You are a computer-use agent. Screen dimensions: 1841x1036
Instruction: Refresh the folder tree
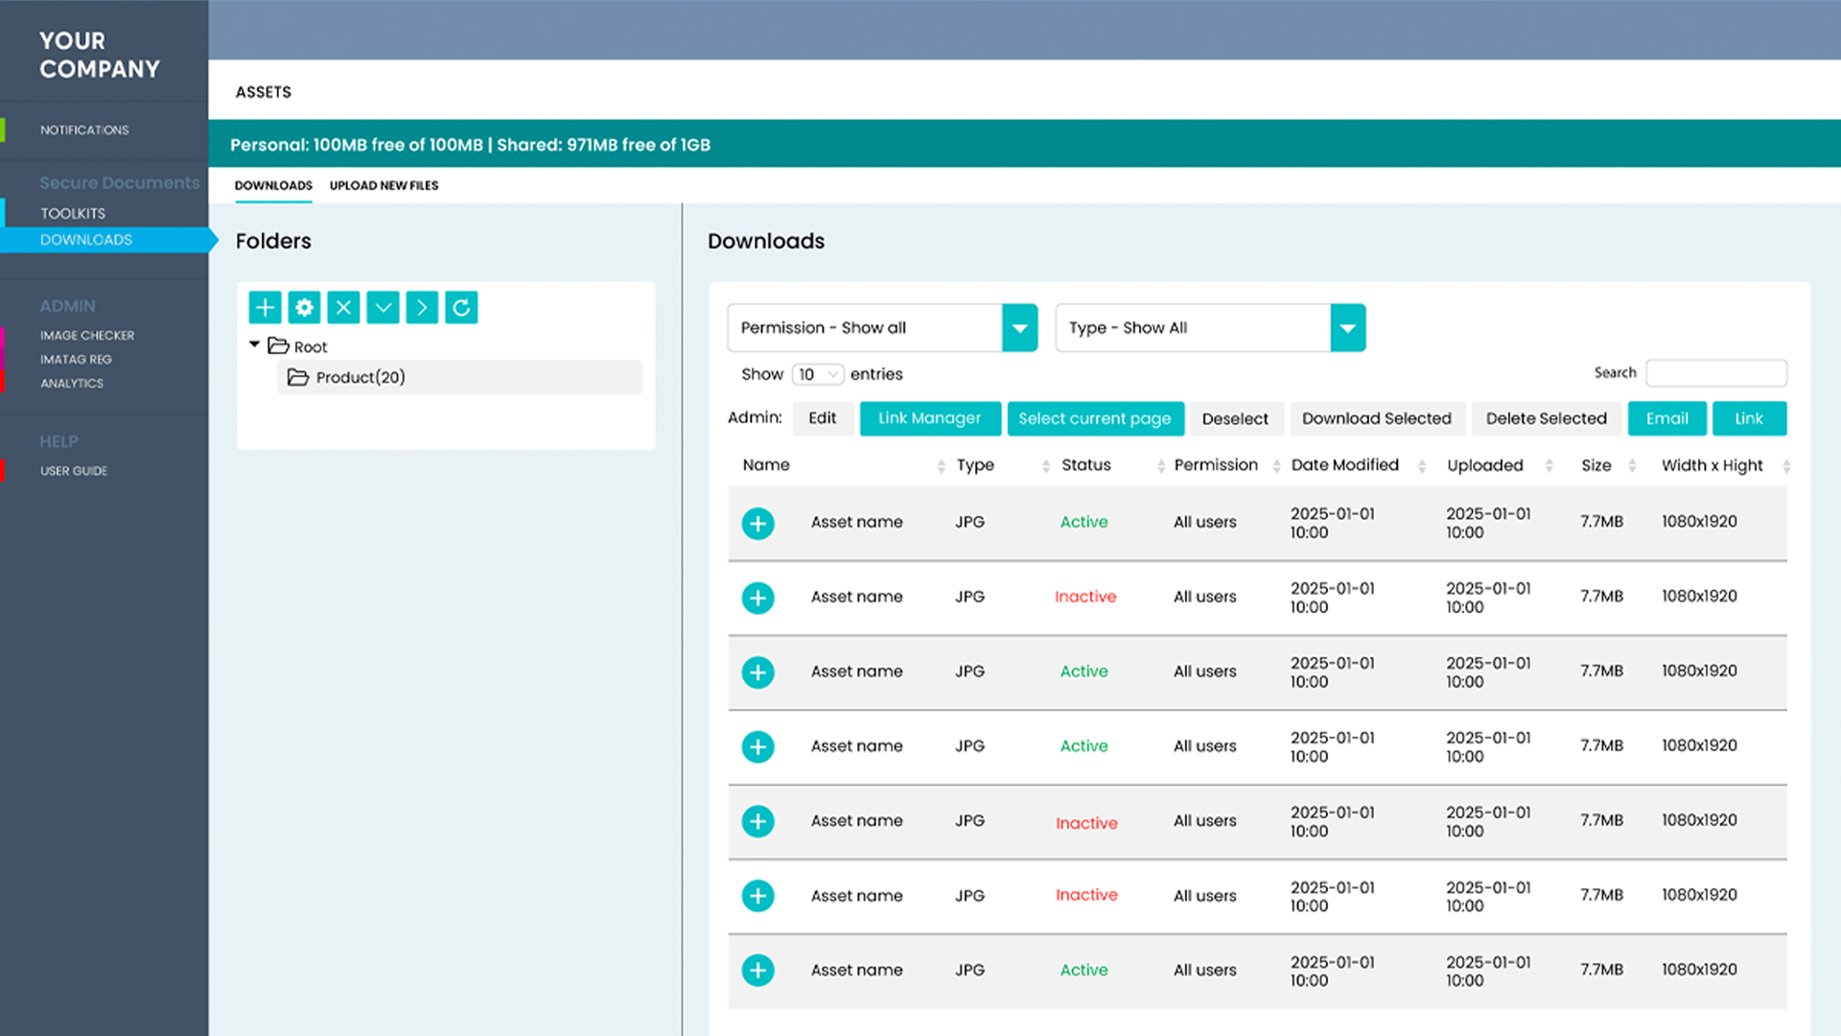click(461, 308)
